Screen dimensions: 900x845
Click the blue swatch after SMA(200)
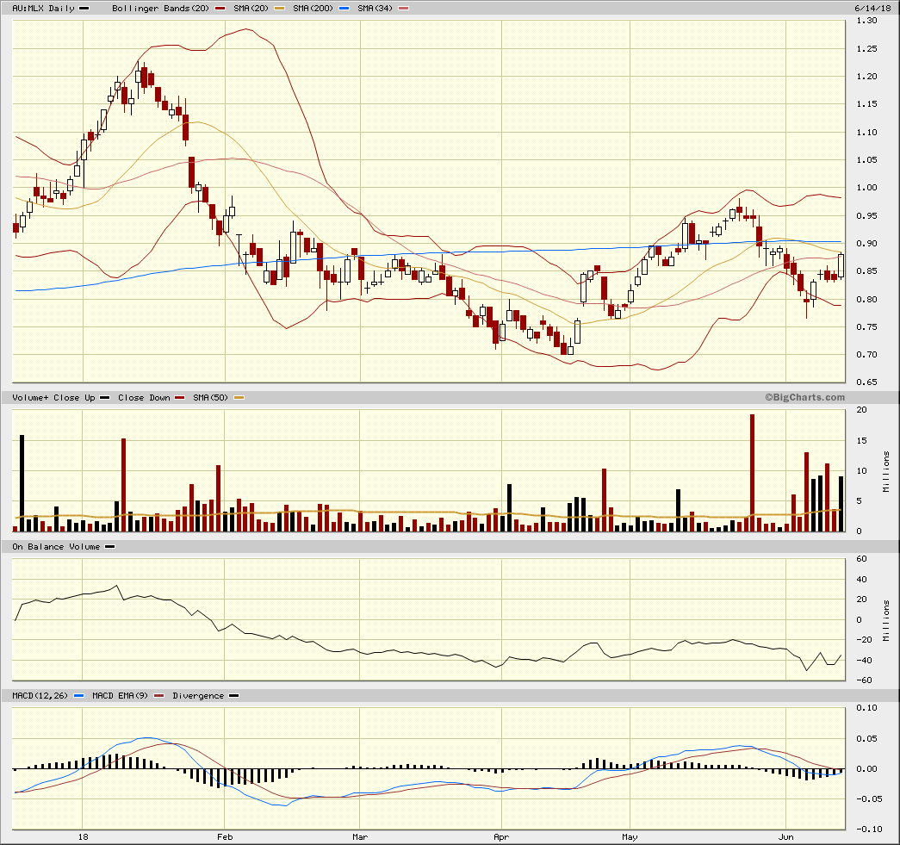(x=343, y=8)
